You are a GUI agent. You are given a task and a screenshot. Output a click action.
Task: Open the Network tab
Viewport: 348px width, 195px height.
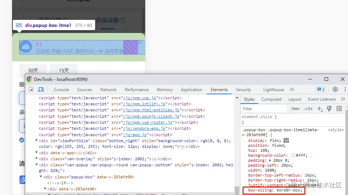(x=108, y=89)
